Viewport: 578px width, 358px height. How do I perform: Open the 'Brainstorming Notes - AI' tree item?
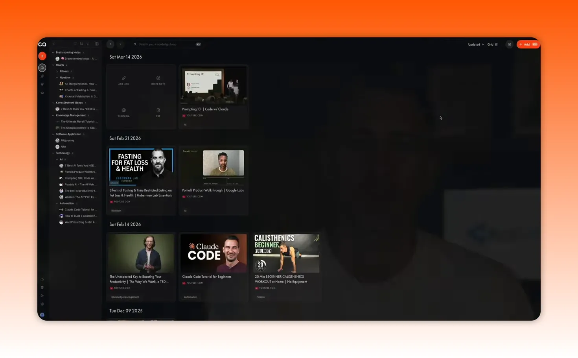[76, 59]
